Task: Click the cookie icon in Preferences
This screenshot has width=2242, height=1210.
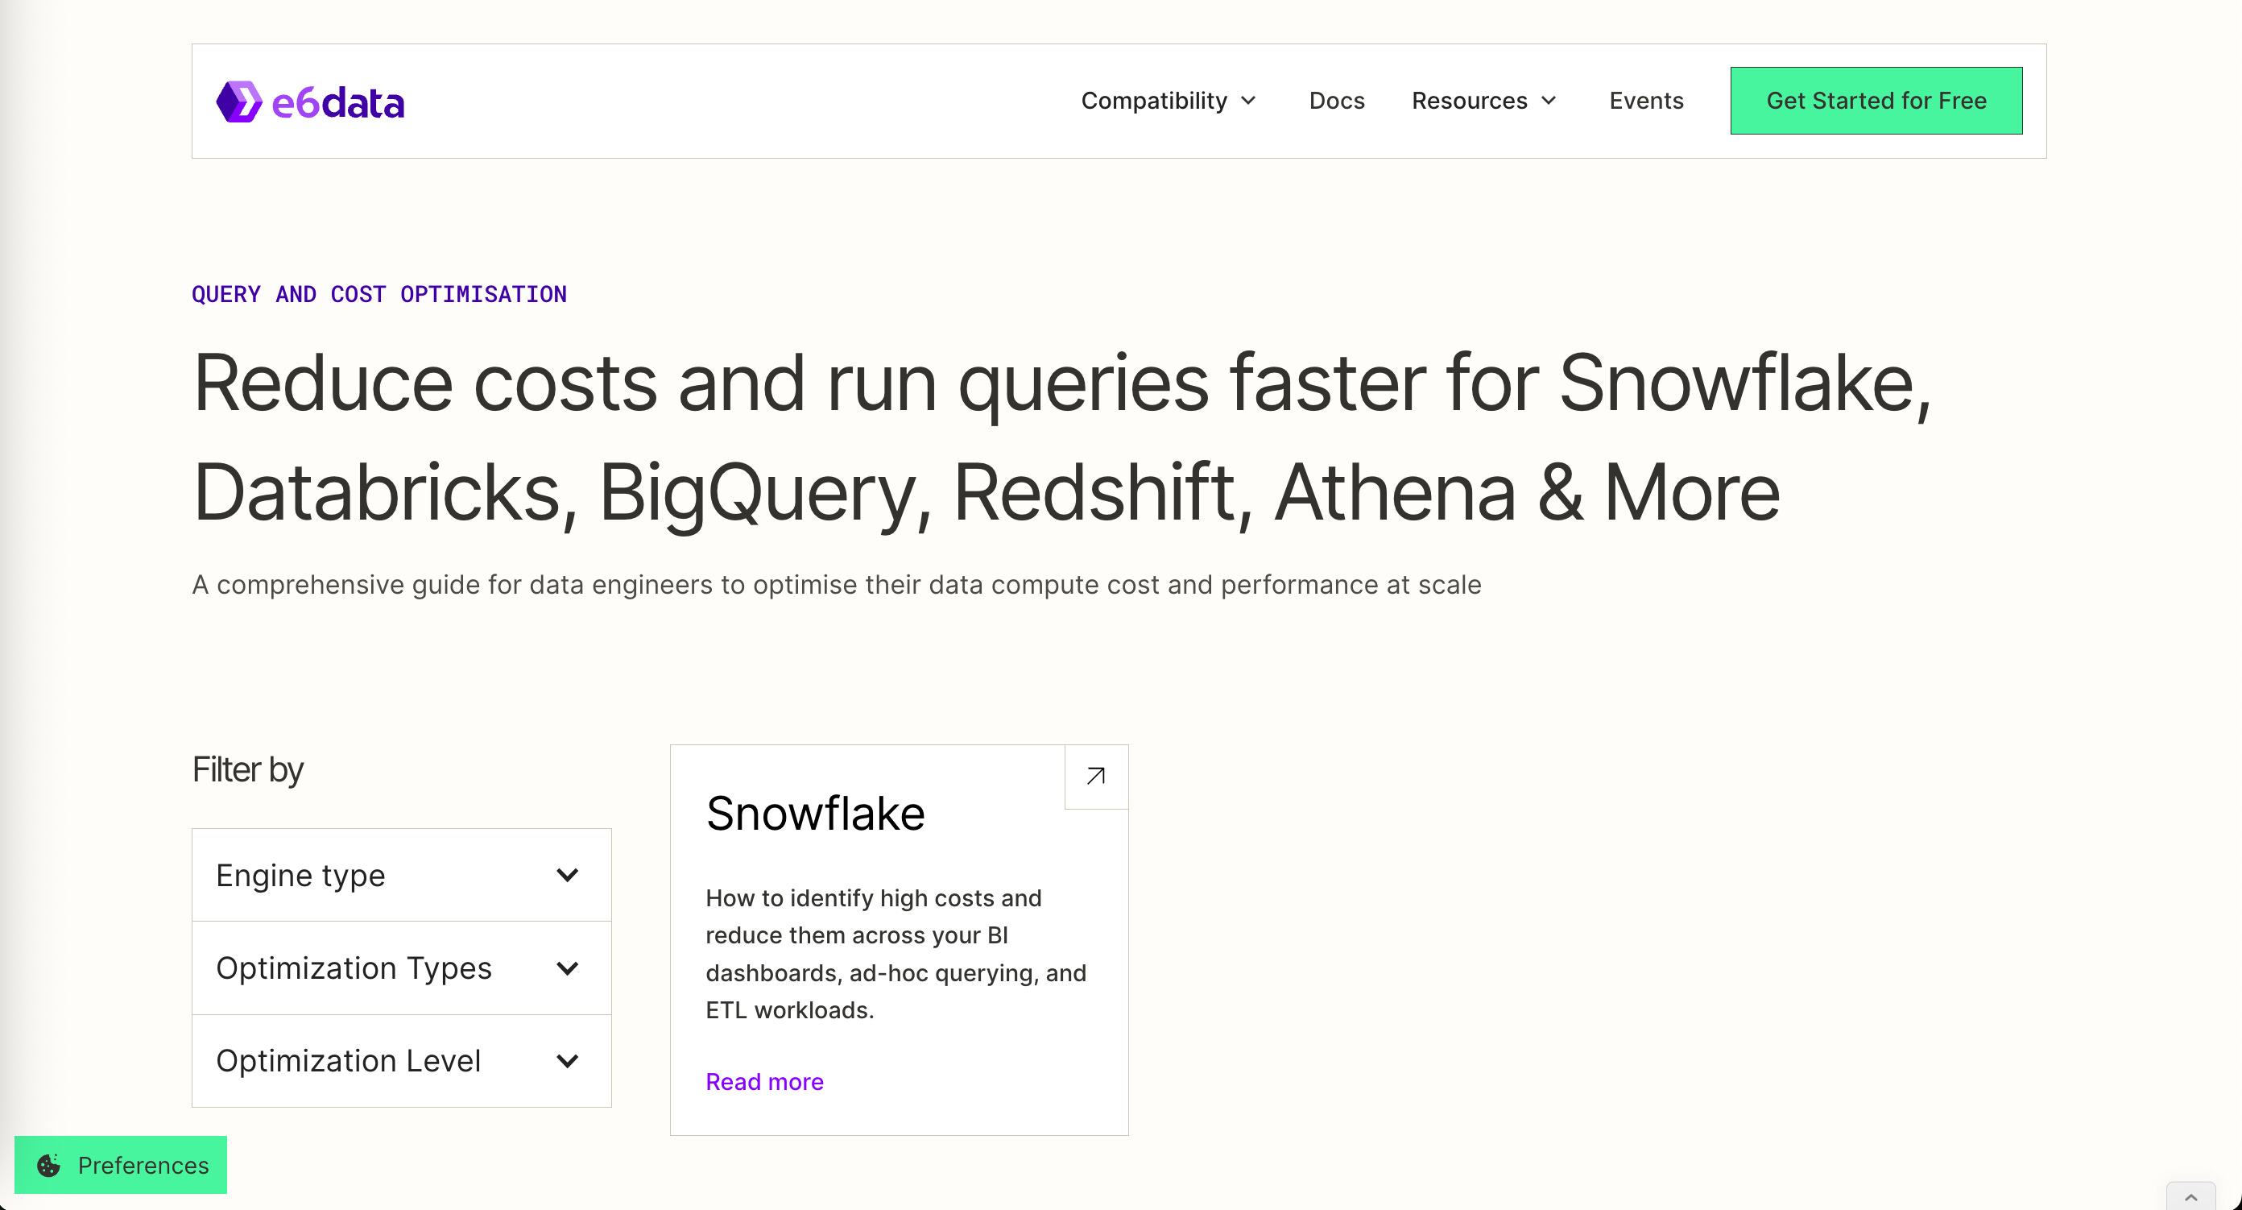Action: [49, 1165]
